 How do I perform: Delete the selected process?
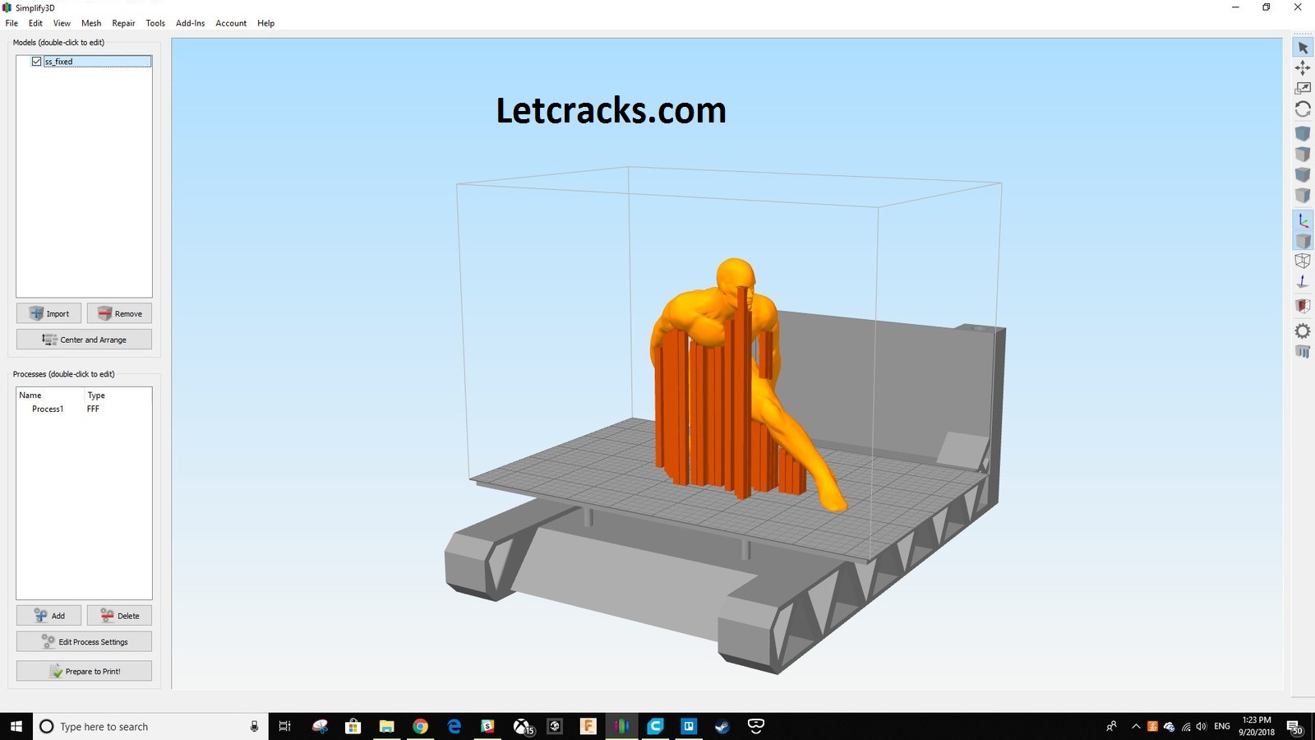tap(119, 615)
